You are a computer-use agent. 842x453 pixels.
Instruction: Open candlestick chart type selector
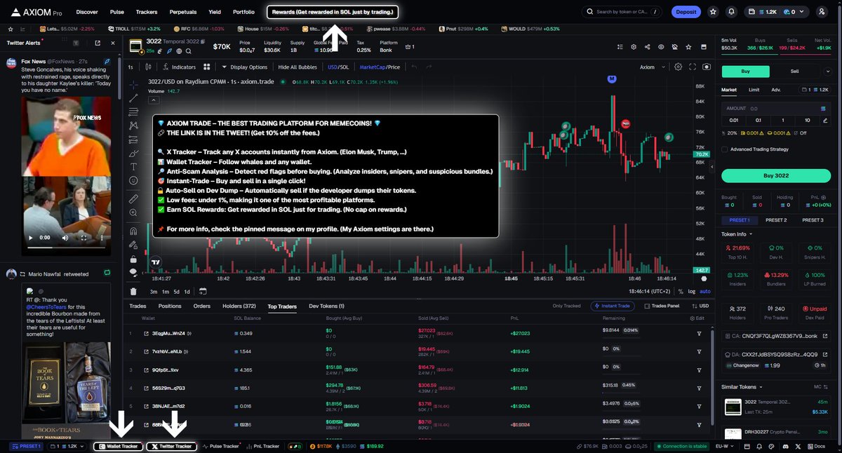147,67
